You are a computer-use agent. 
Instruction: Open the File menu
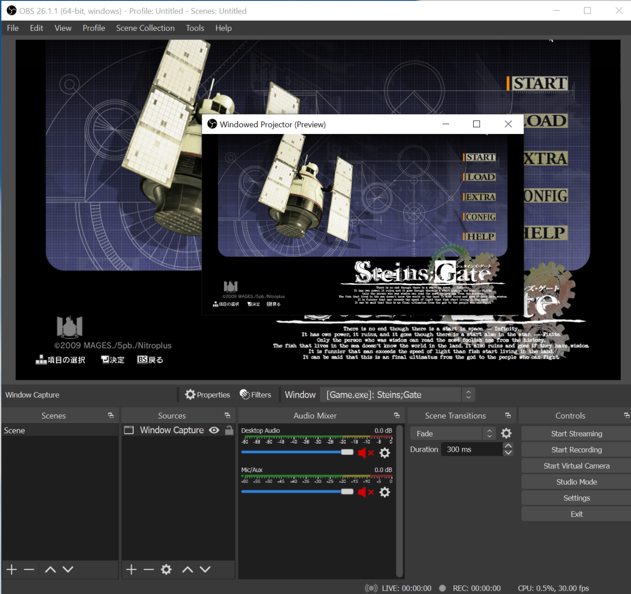pyautogui.click(x=13, y=28)
